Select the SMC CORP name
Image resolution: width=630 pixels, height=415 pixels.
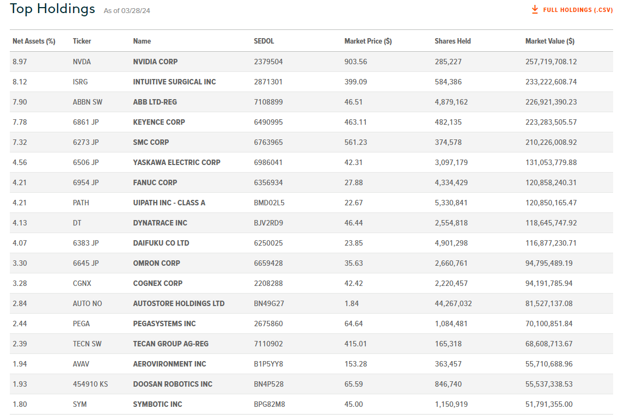151,142
